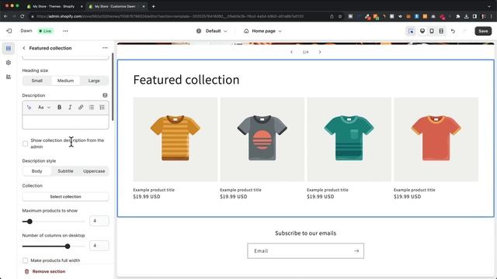Open Featured collection section options menu

pyautogui.click(x=105, y=48)
